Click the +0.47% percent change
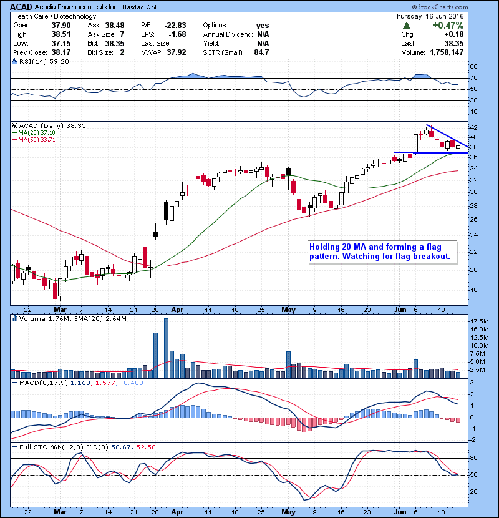 click(448, 26)
